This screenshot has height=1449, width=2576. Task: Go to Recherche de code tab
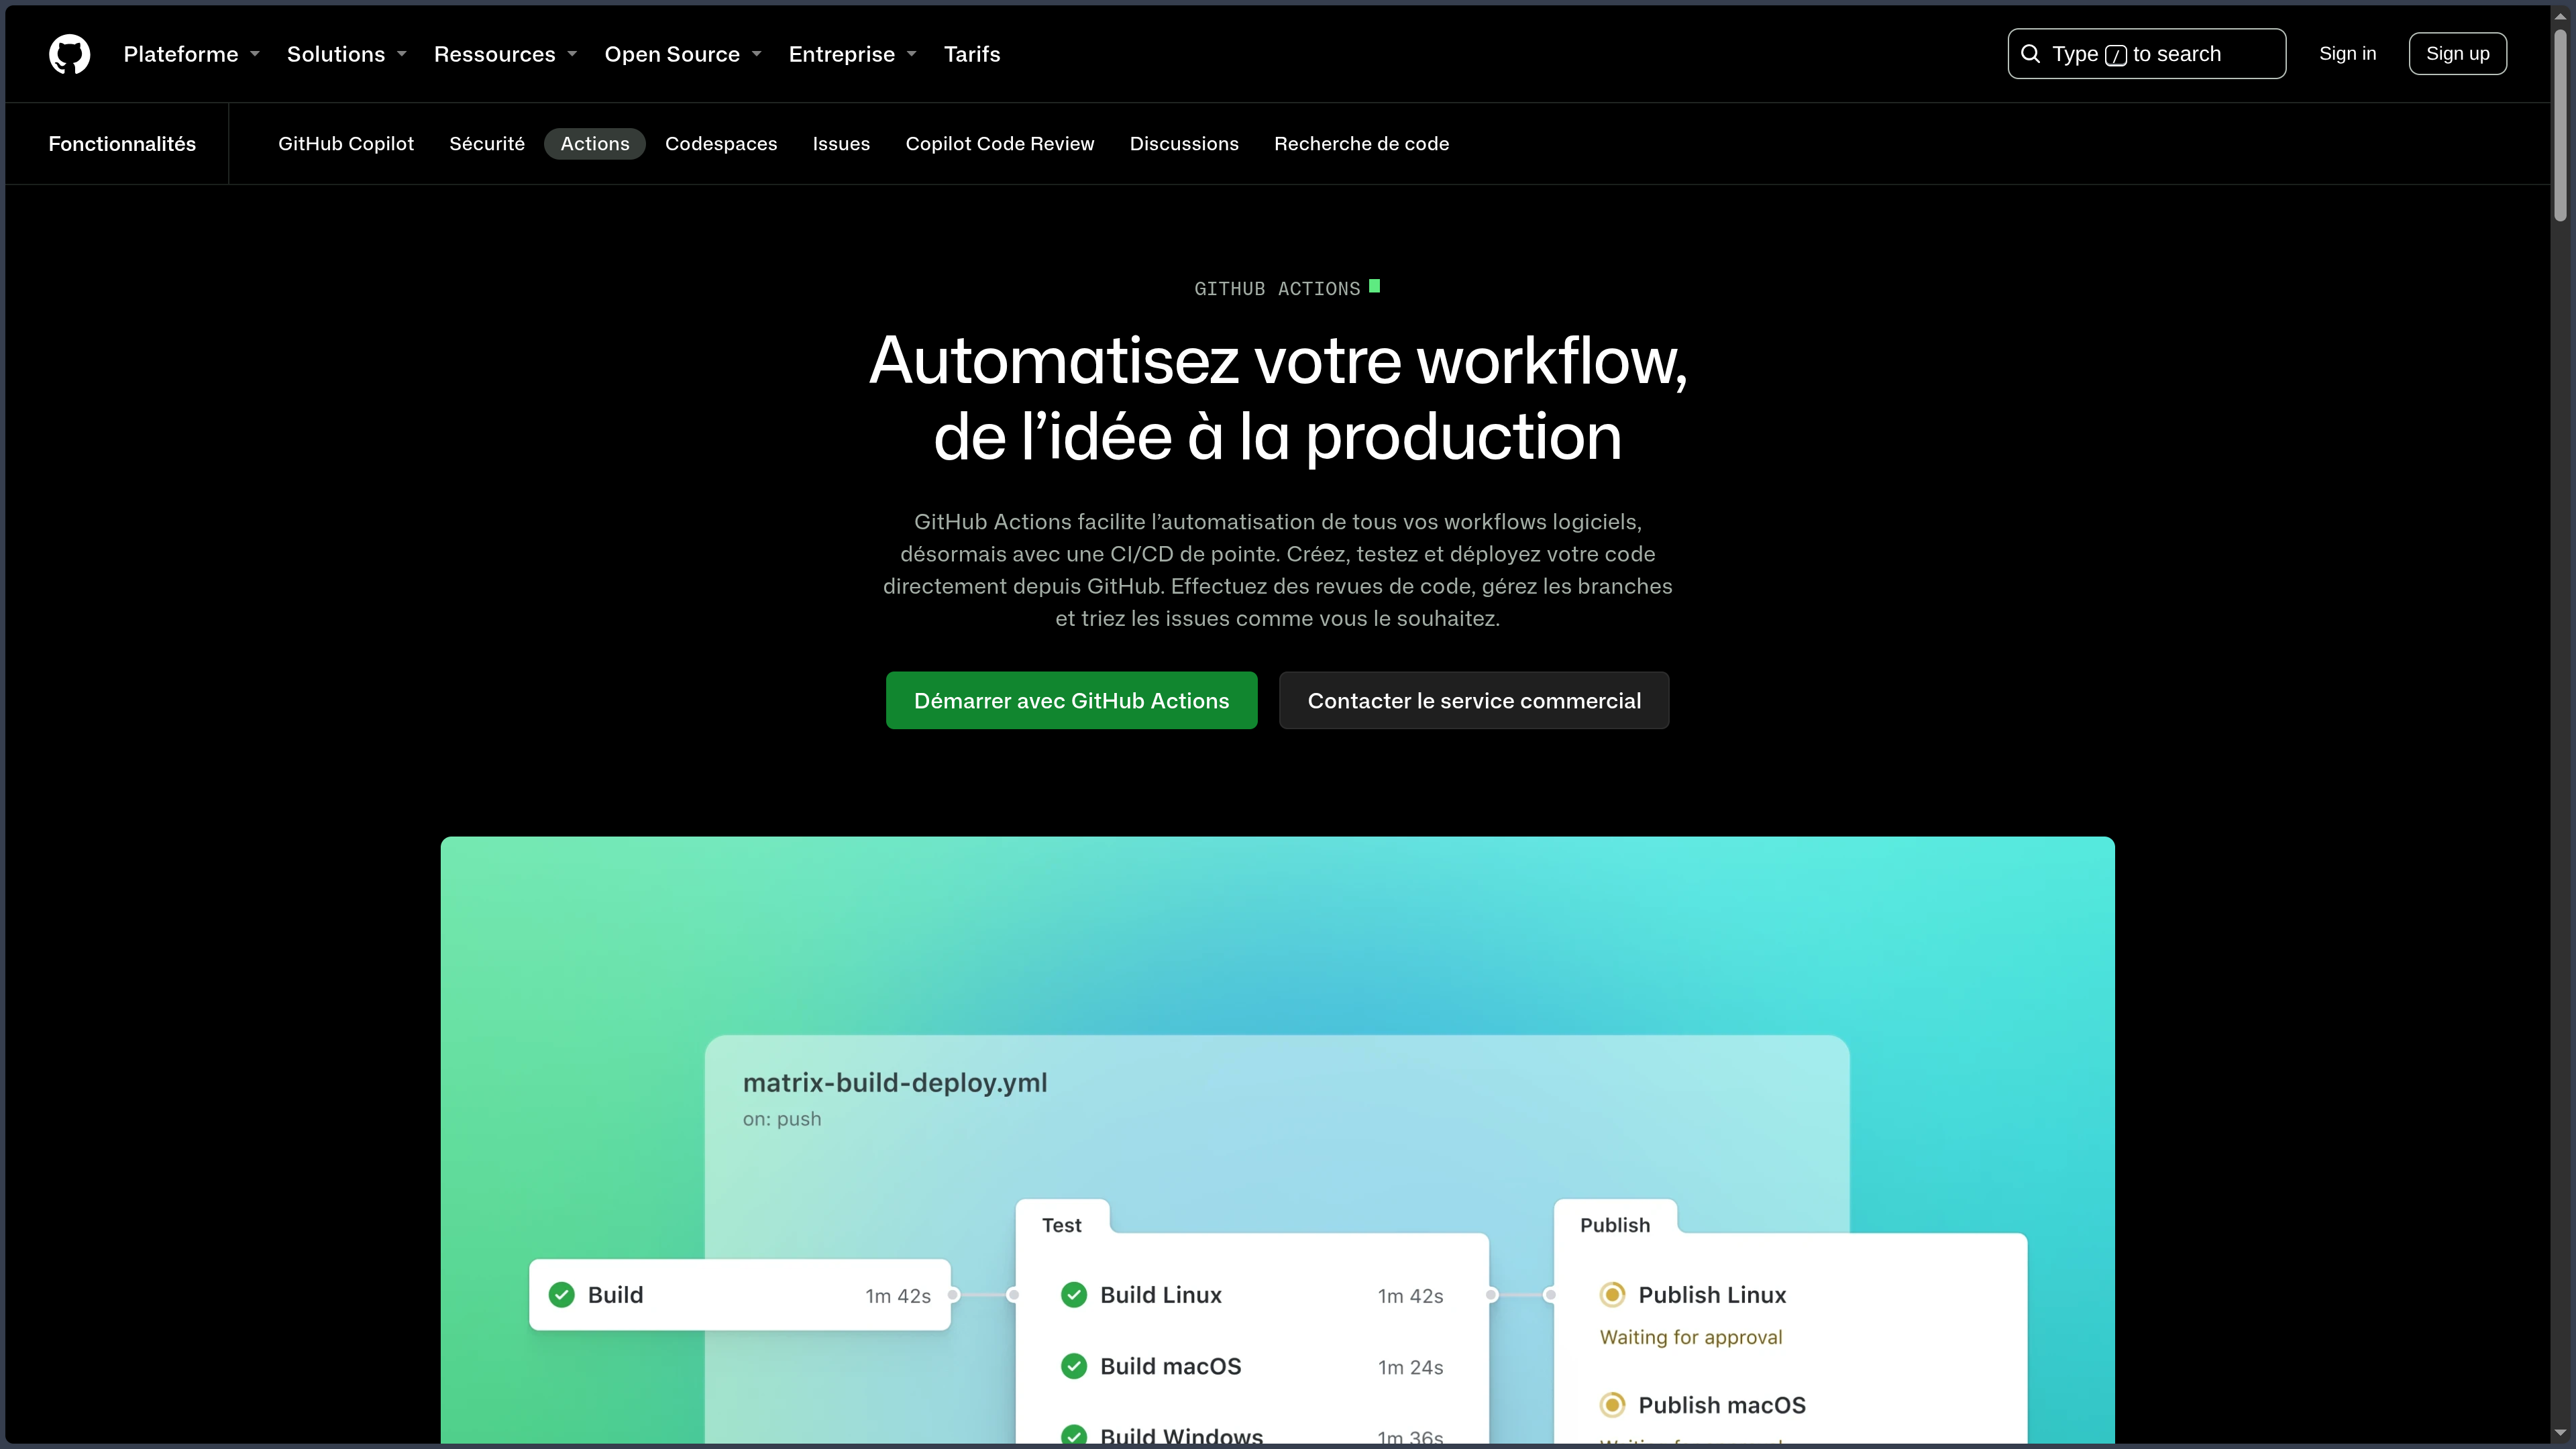click(1361, 144)
